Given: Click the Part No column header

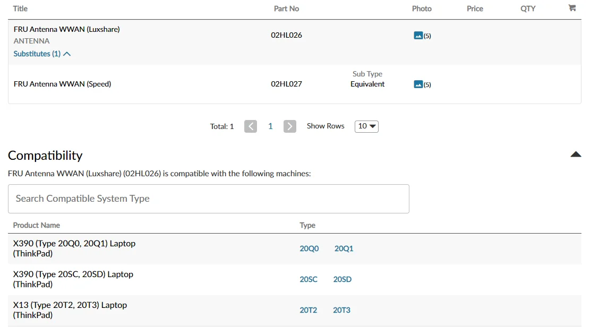Looking at the screenshot, I should [x=286, y=8].
